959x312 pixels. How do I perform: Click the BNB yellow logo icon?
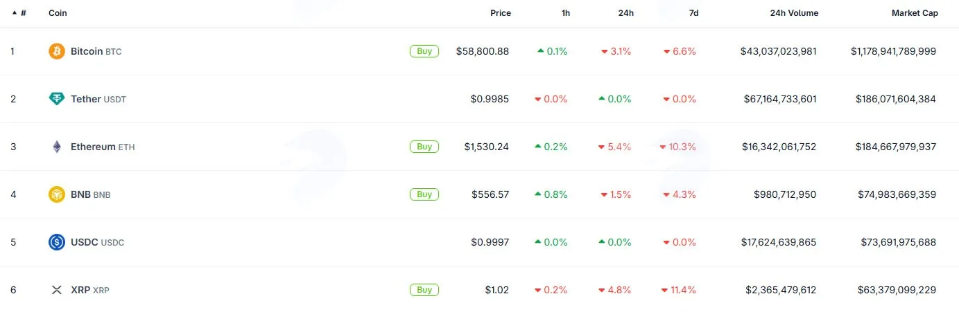(x=57, y=194)
